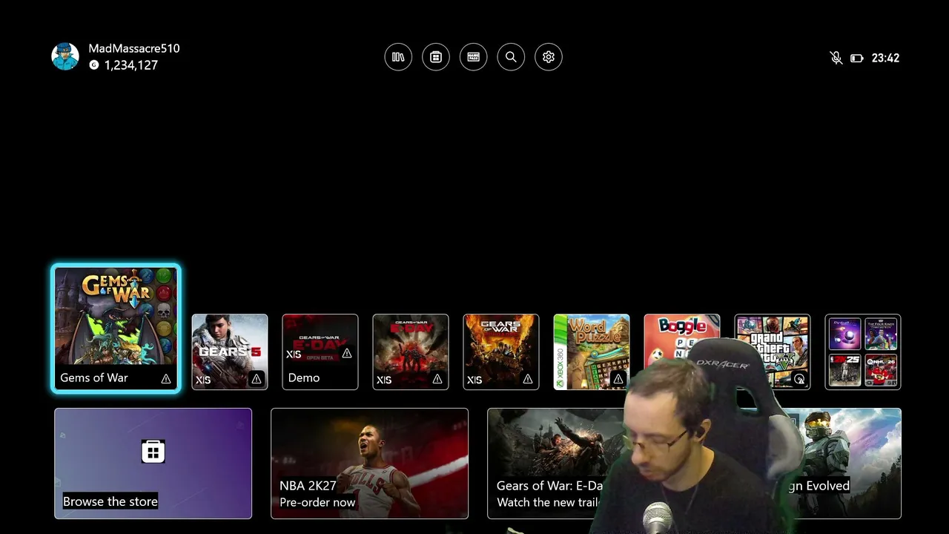Open My games & apps library icon
This screenshot has height=534, width=949.
point(398,57)
